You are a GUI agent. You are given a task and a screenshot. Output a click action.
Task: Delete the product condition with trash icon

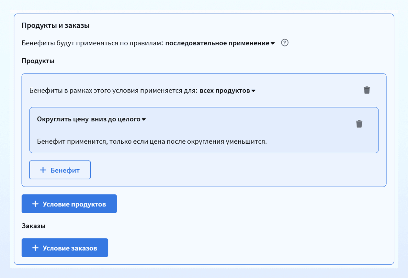click(x=367, y=90)
